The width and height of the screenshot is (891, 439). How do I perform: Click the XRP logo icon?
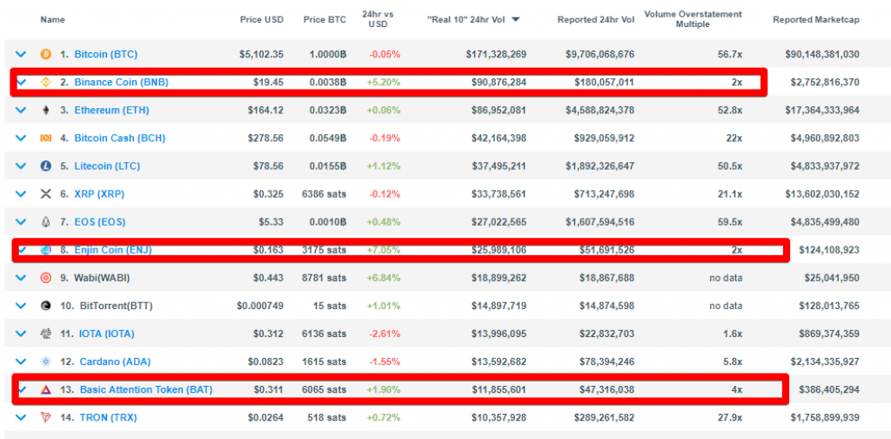pos(45,194)
